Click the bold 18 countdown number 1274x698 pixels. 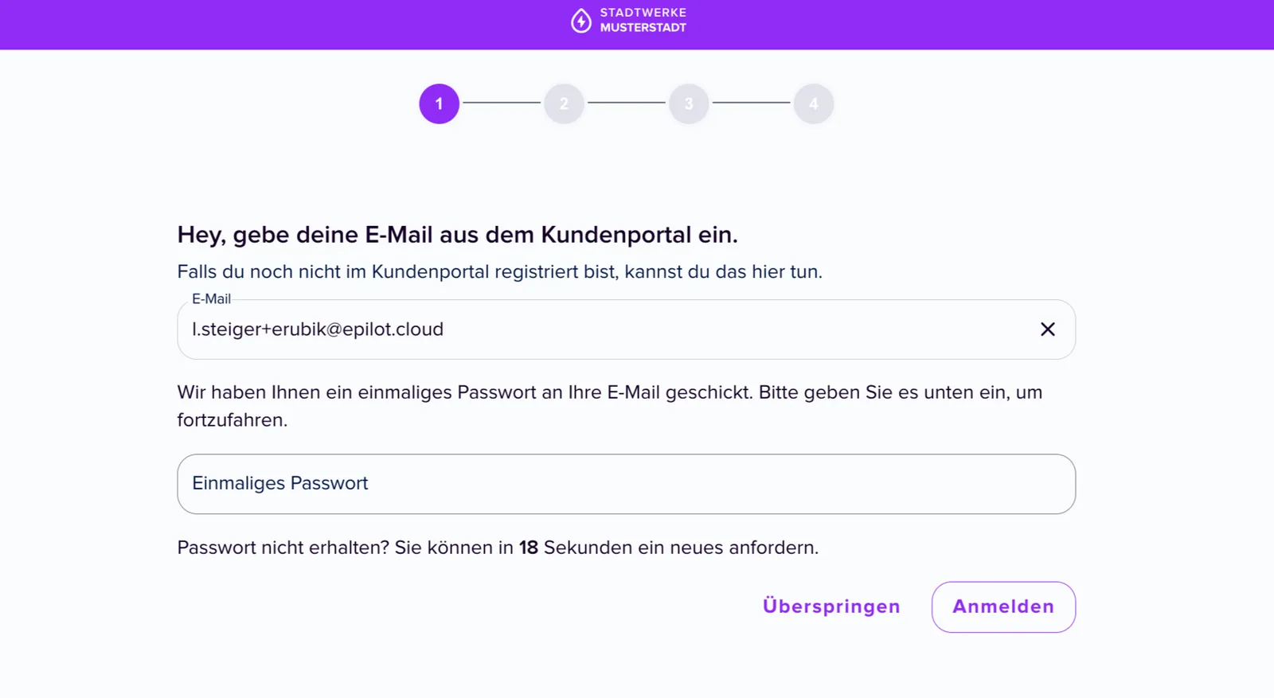(529, 548)
